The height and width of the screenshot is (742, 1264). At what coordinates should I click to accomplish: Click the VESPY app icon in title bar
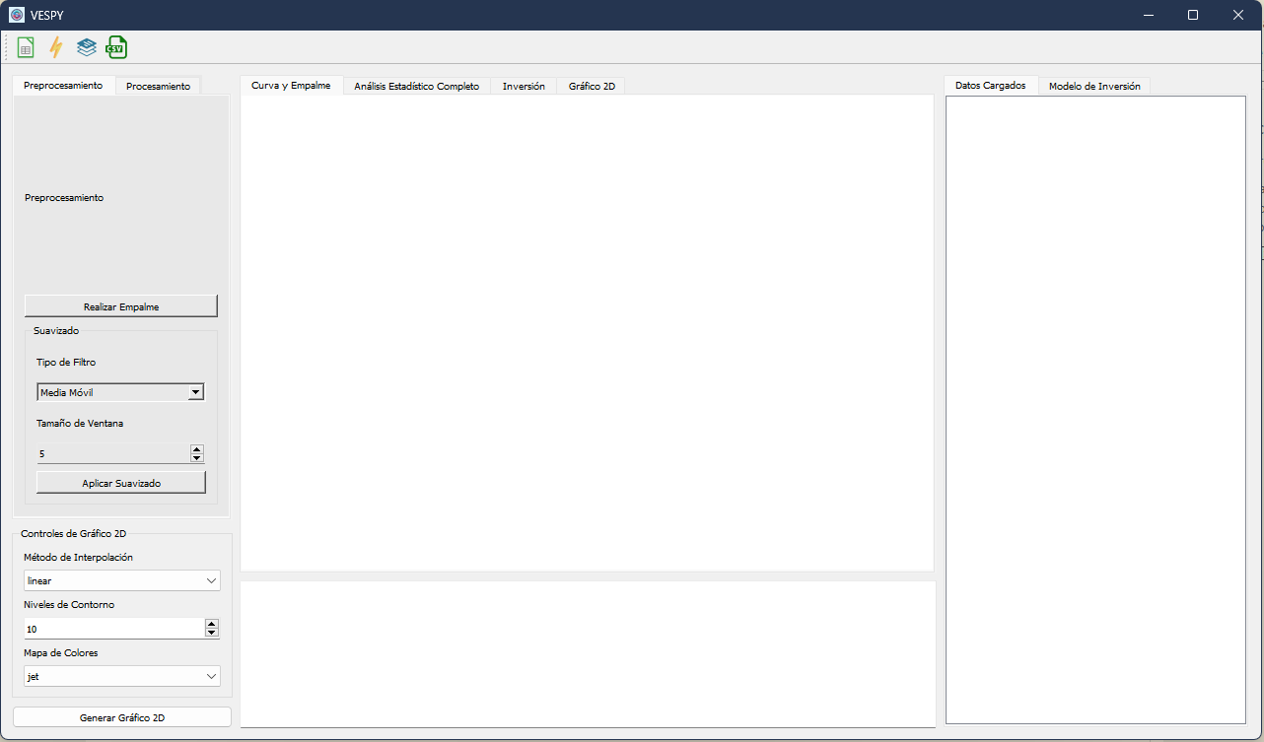pos(17,15)
